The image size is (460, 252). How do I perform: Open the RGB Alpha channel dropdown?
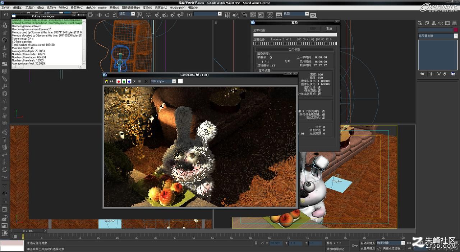[164, 81]
